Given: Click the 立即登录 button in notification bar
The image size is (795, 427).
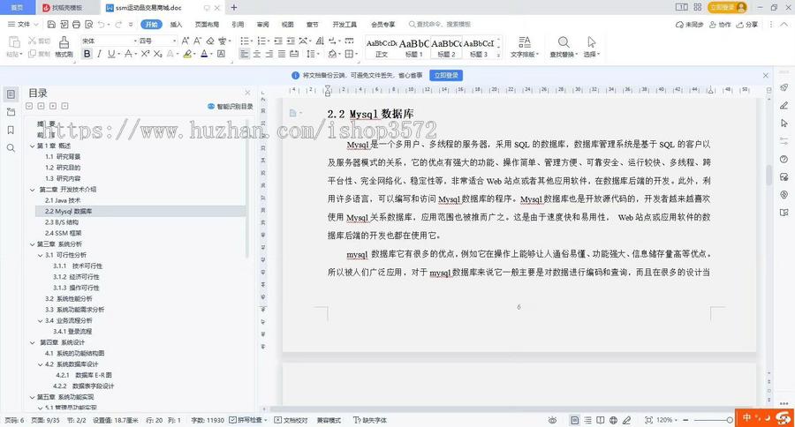Looking at the screenshot, I should pyautogui.click(x=446, y=76).
